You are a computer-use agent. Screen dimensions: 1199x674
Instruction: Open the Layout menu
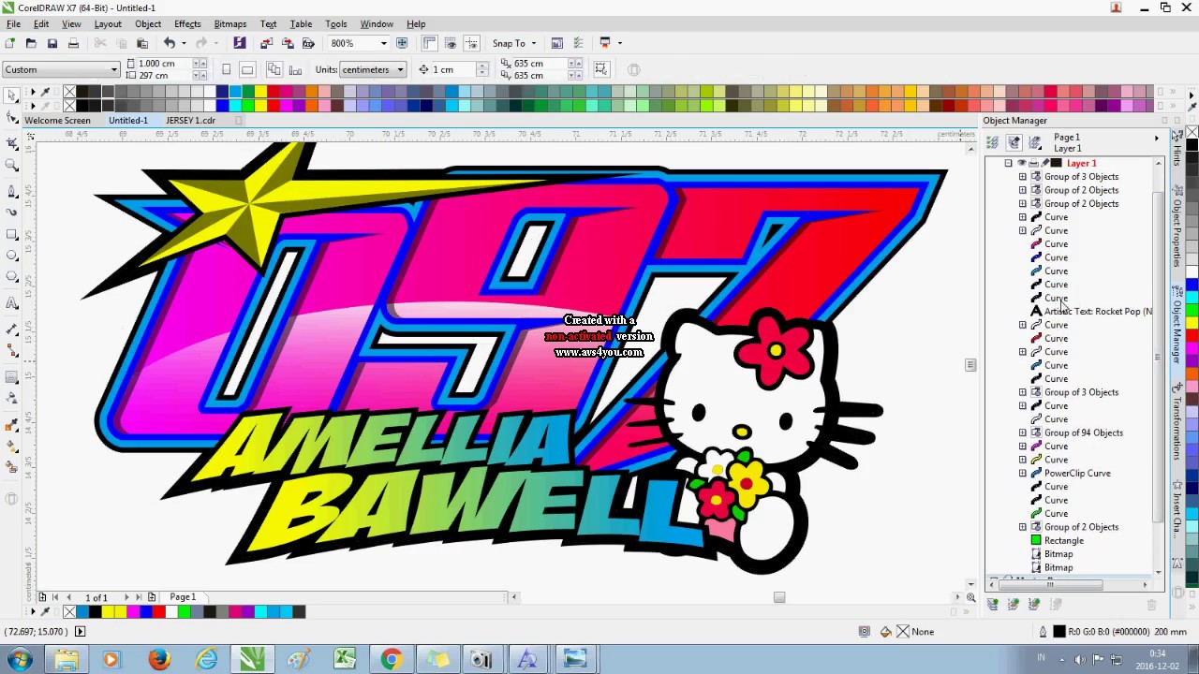click(x=108, y=23)
